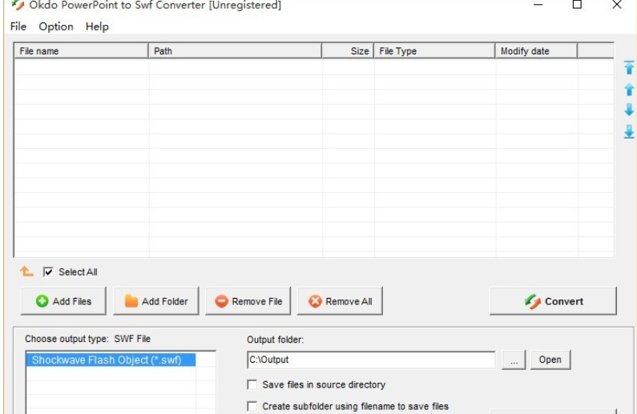Click the Remove All button
The height and width of the screenshot is (414, 637).
click(340, 301)
